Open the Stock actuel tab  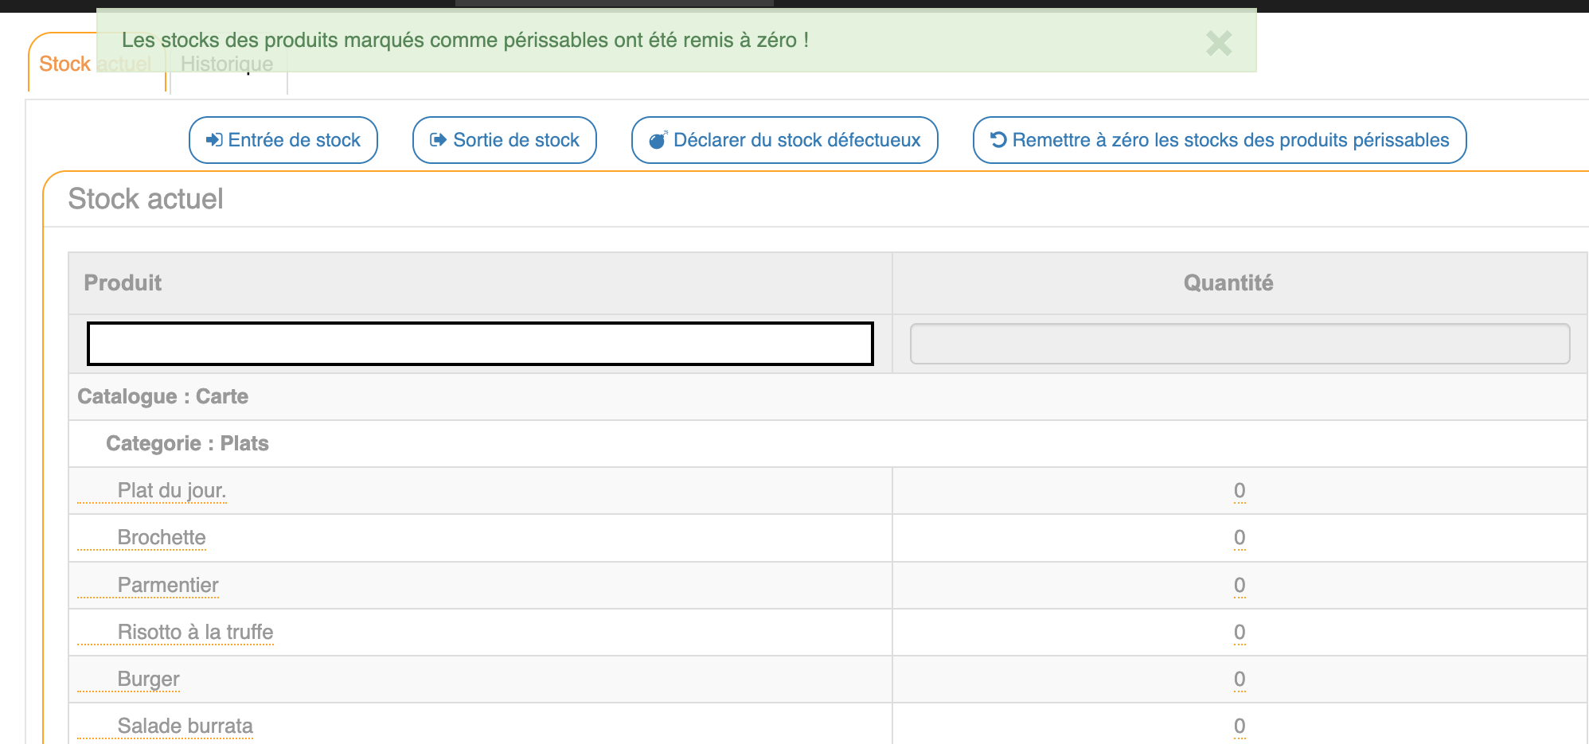click(65, 64)
